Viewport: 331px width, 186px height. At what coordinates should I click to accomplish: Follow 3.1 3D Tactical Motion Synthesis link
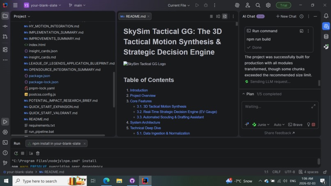tap(161, 106)
